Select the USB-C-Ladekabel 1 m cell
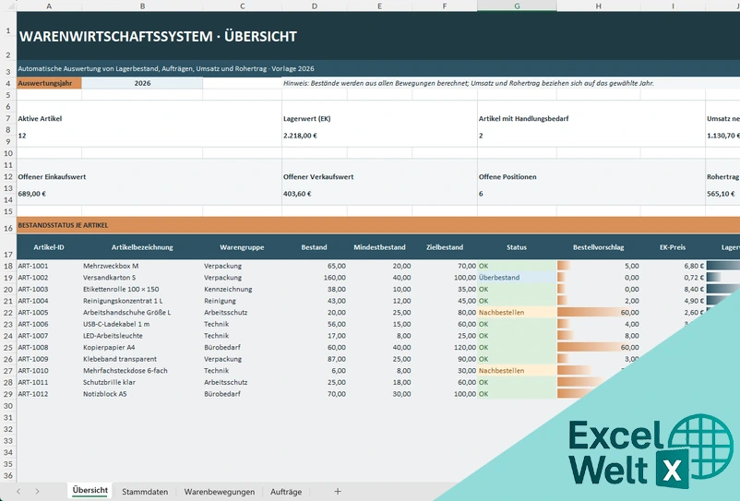Viewport: 740px width, 501px height. 142,324
